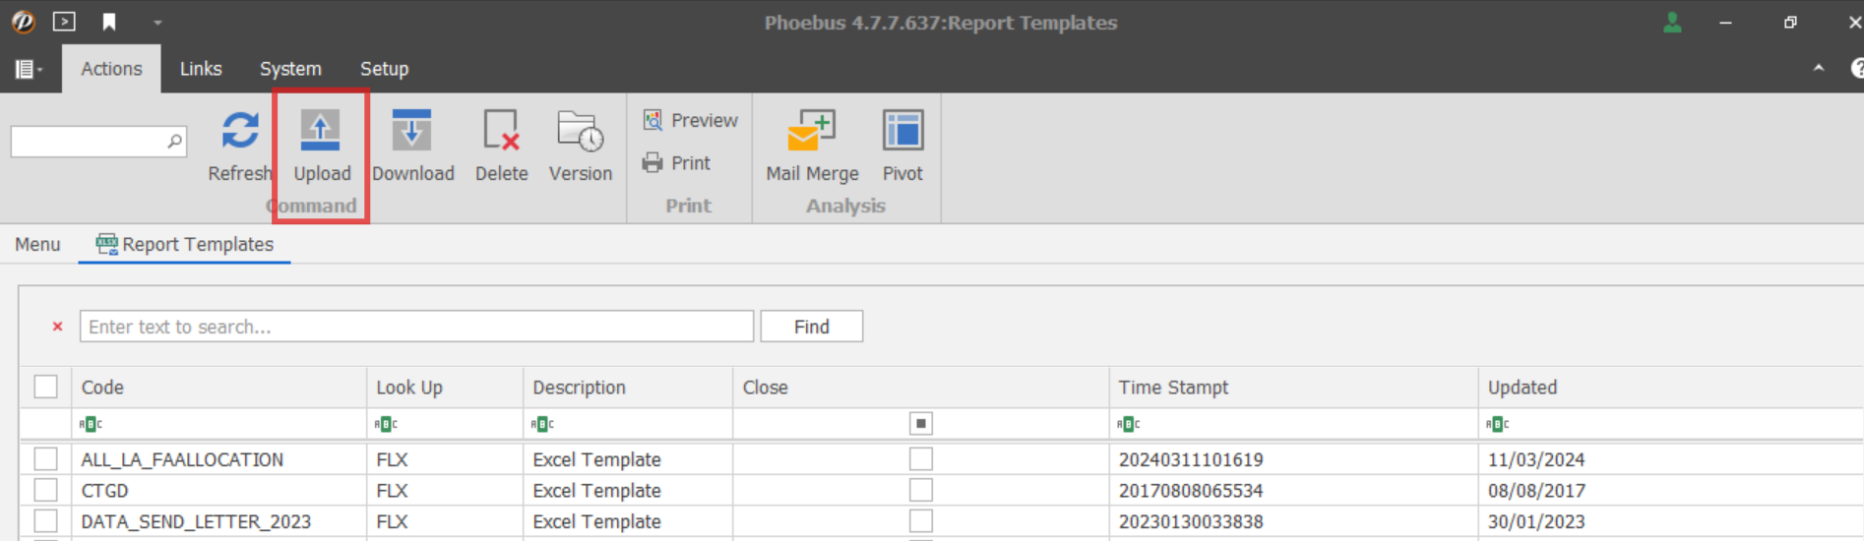Collapse the ribbon with the up chevron
The height and width of the screenshot is (541, 1864).
1818,69
